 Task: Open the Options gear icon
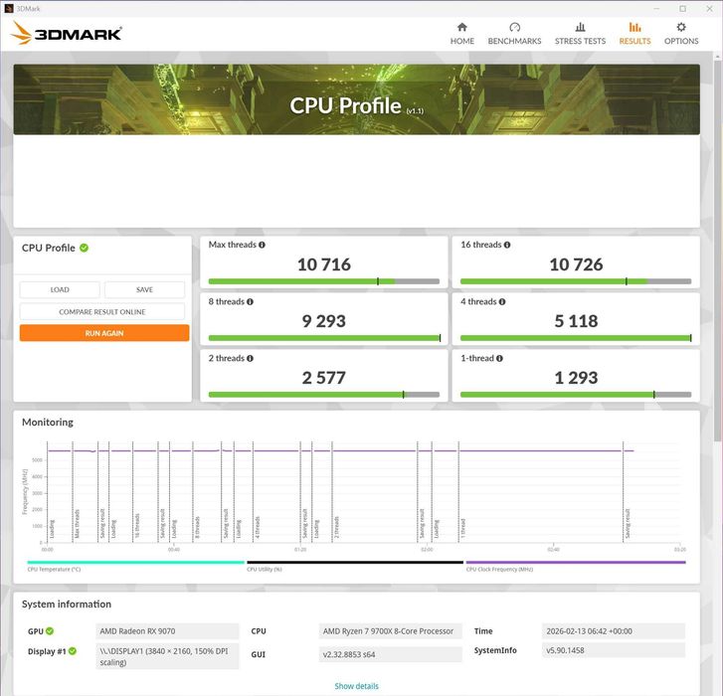[681, 27]
